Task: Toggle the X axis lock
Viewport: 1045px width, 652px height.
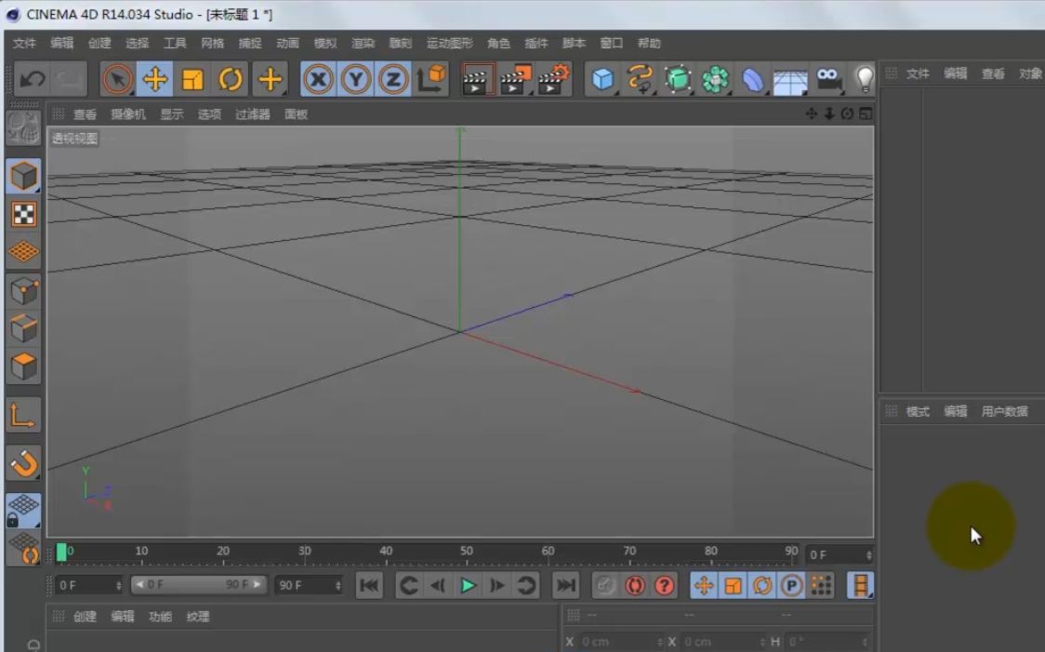Action: [318, 79]
